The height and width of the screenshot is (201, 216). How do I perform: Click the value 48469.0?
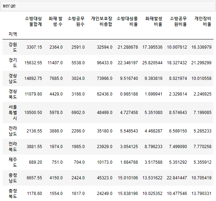[x=104, y=113]
